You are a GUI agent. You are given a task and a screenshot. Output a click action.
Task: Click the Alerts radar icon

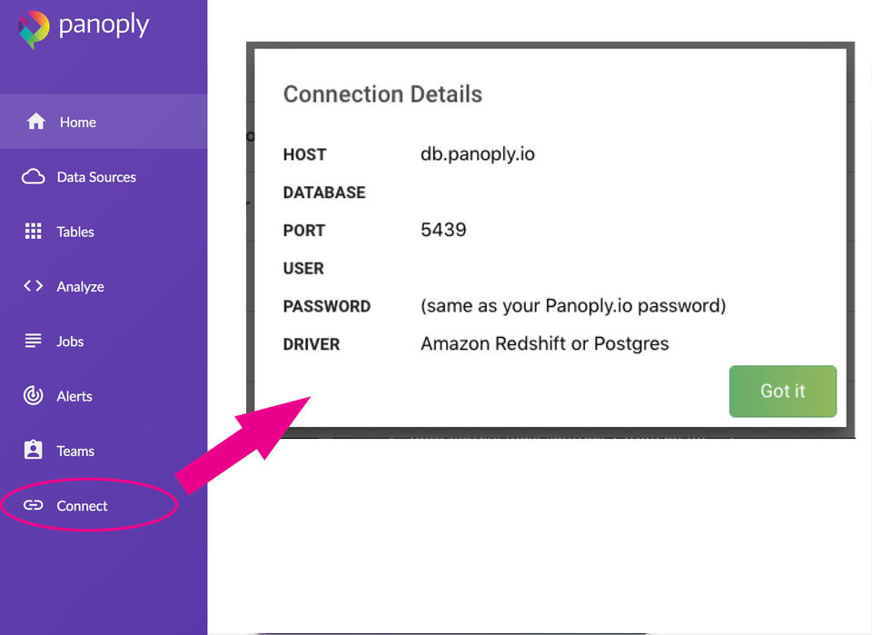(x=34, y=396)
